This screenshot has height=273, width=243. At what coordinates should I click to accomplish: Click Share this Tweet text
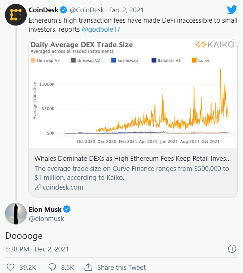pos(121,267)
